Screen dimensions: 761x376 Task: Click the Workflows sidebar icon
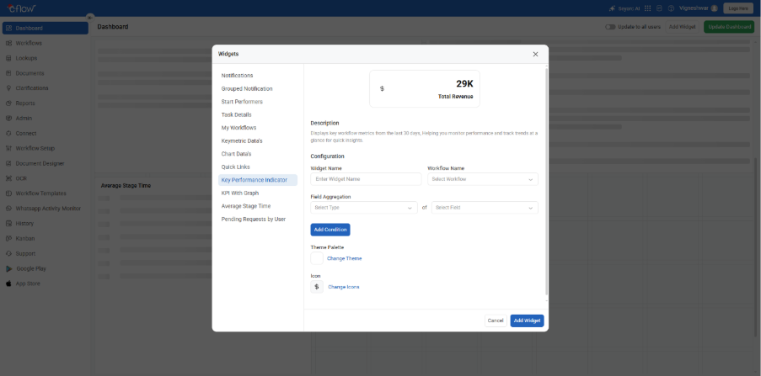(x=8, y=43)
